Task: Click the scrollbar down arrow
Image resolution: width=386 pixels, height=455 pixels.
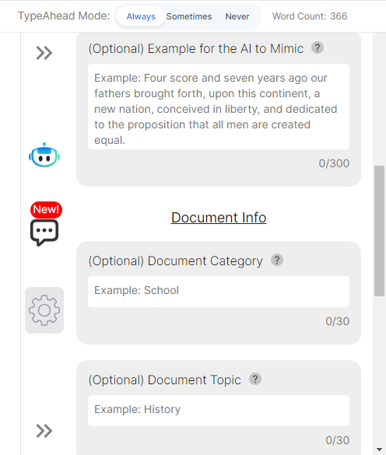Action: [379, 450]
